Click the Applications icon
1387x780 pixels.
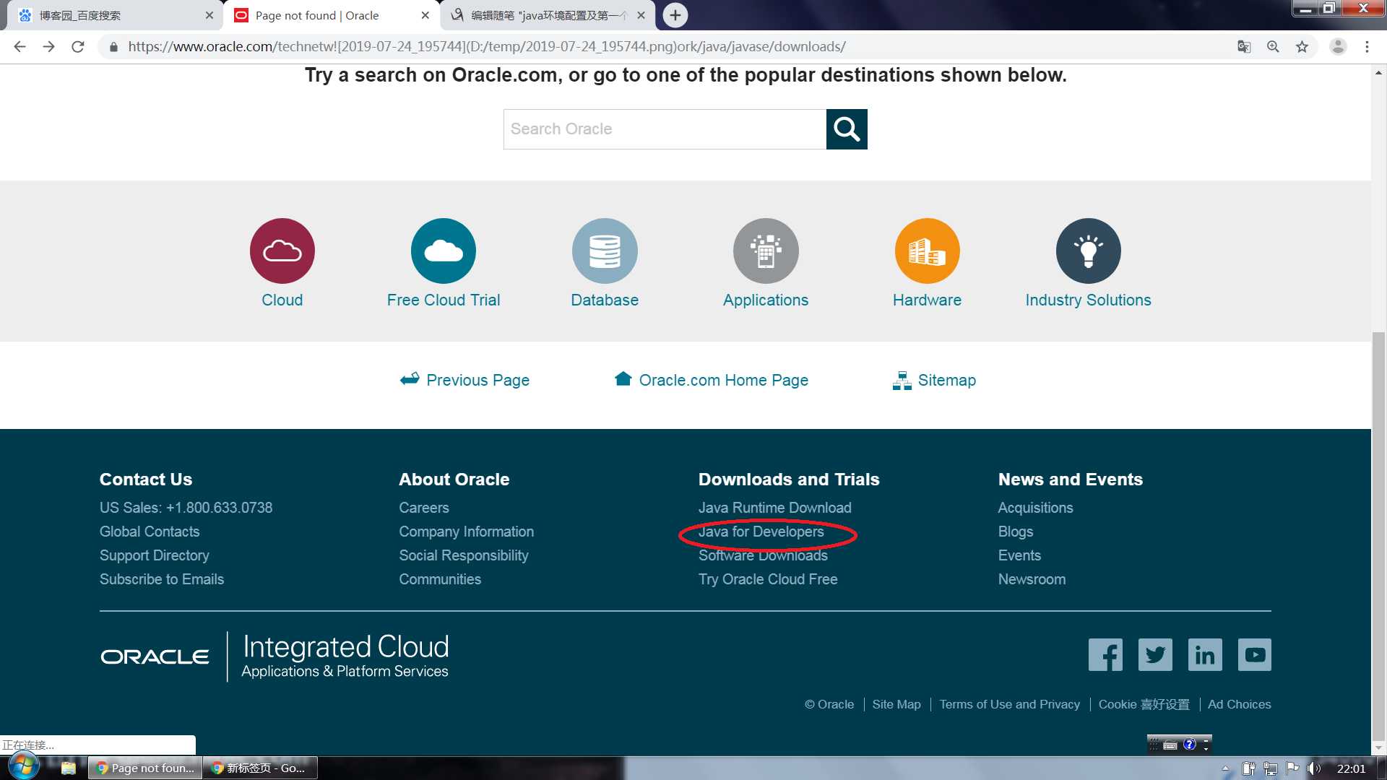point(767,251)
